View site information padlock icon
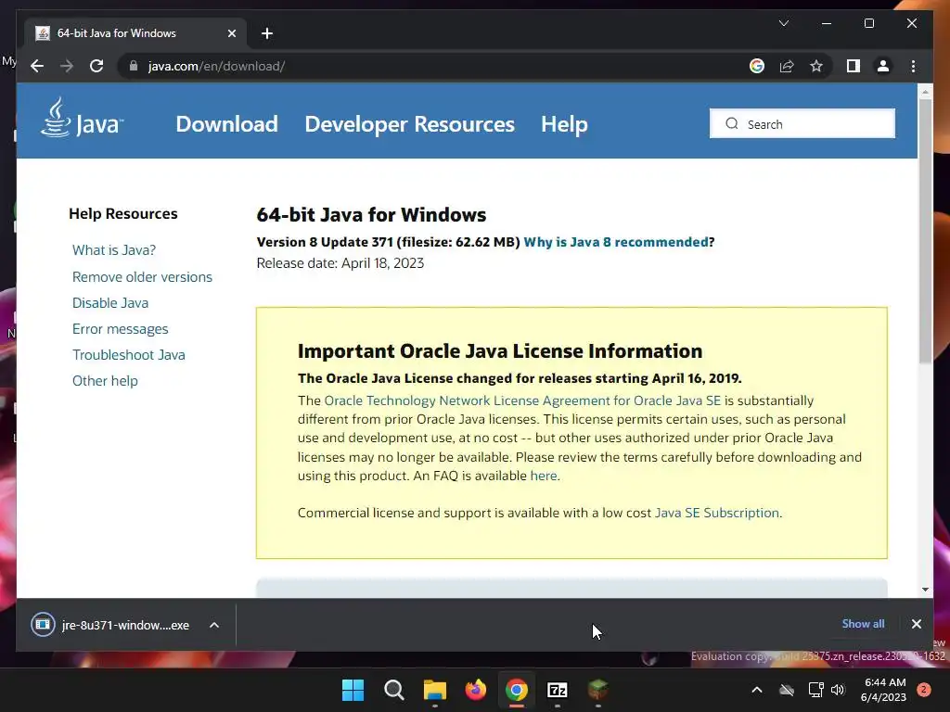Image resolution: width=950 pixels, height=712 pixels. coord(134,66)
